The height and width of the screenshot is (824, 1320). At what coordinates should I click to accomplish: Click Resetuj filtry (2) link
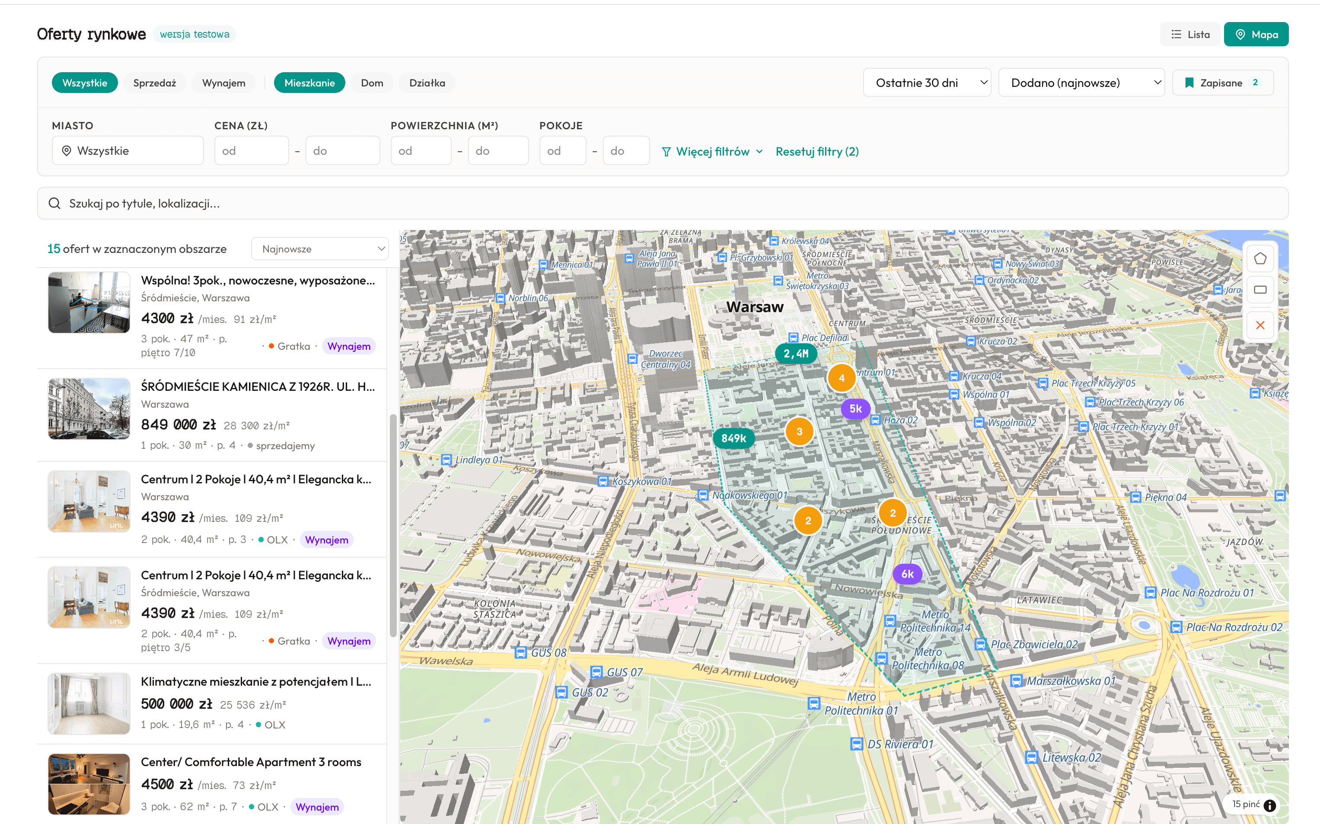pos(817,151)
